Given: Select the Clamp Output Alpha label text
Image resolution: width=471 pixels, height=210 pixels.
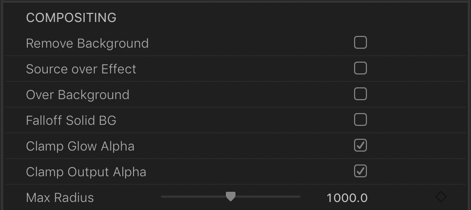Looking at the screenshot, I should coord(86,172).
